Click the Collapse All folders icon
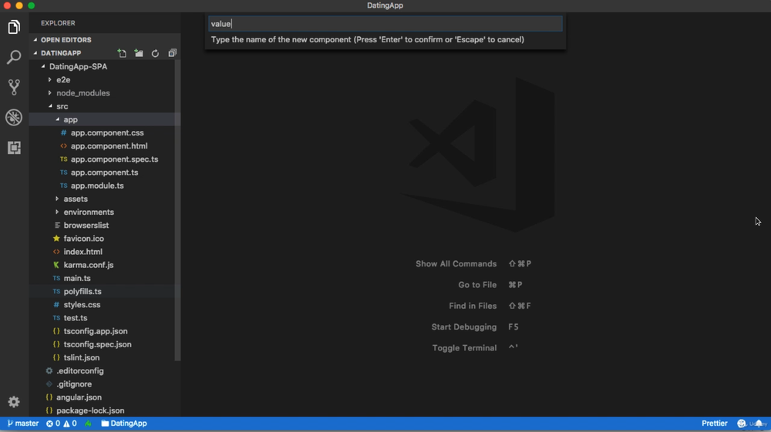 172,53
